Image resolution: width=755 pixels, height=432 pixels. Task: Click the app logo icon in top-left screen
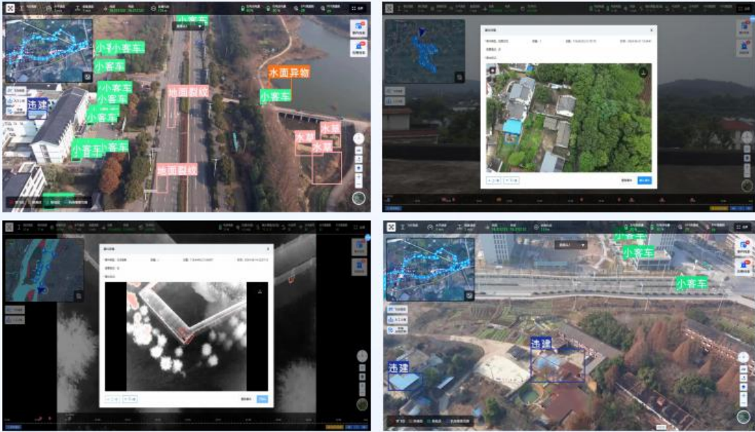[11, 9]
